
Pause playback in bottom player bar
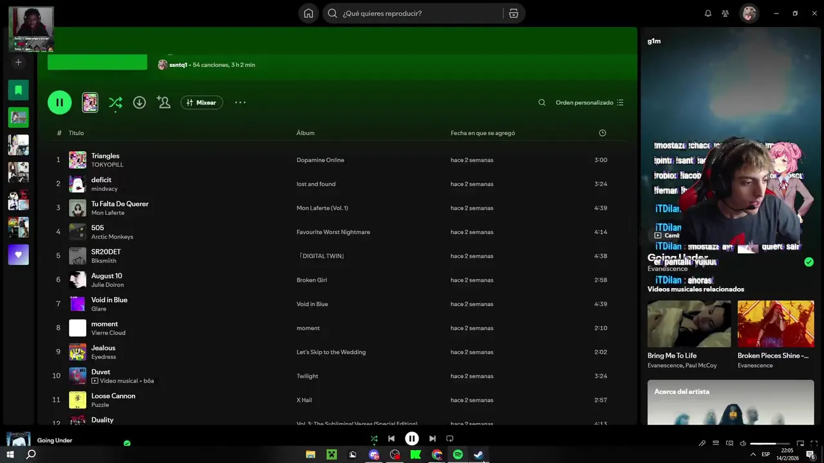click(x=412, y=439)
